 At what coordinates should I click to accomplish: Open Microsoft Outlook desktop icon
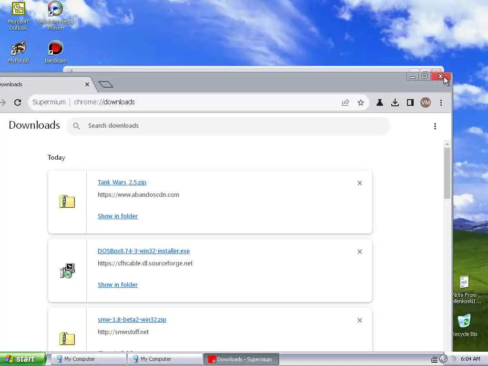[x=18, y=16]
